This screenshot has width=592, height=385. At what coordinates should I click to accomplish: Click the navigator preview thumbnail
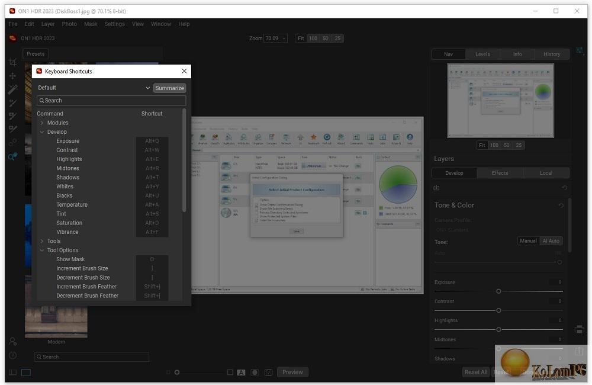(x=500, y=101)
